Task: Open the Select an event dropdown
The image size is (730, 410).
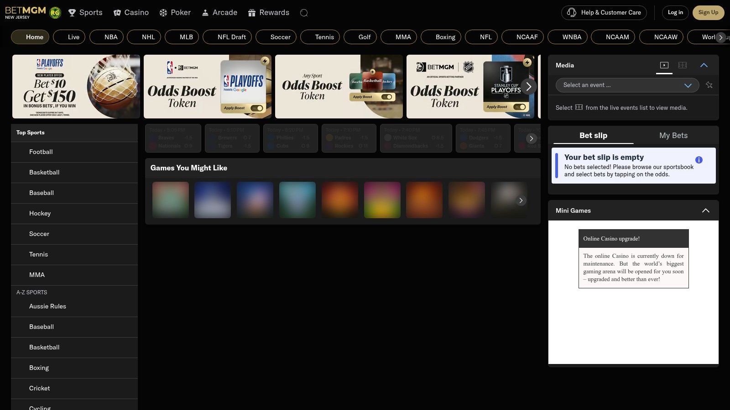Action: pos(627,85)
